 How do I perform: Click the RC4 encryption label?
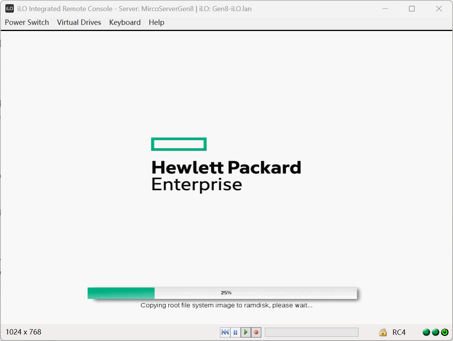click(399, 332)
